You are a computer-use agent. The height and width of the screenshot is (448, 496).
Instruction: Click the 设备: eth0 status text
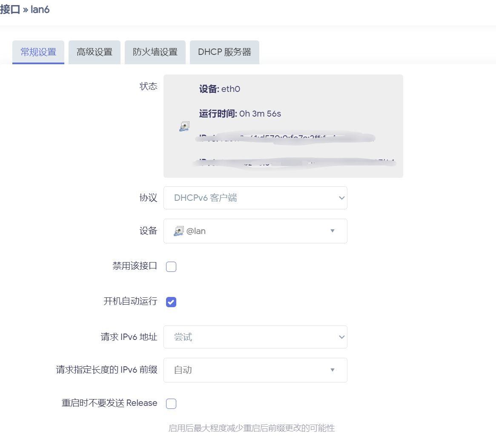click(x=220, y=89)
